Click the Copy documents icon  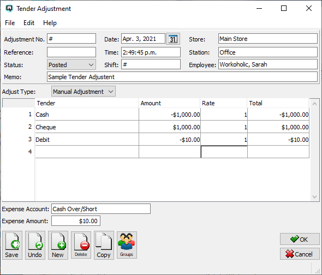[104, 245]
